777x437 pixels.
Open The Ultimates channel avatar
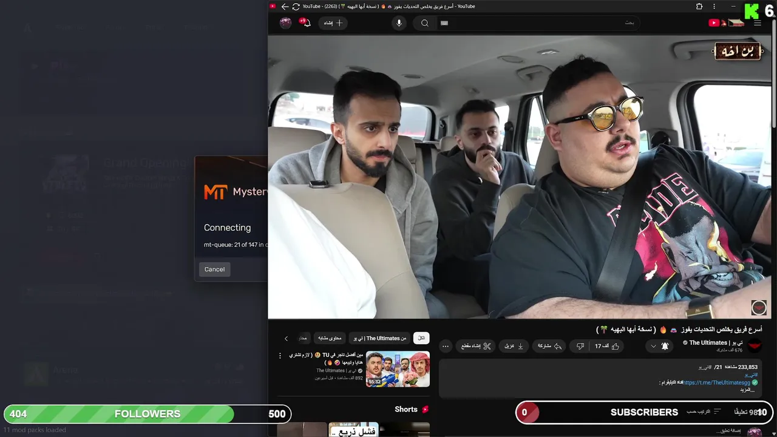click(755, 346)
